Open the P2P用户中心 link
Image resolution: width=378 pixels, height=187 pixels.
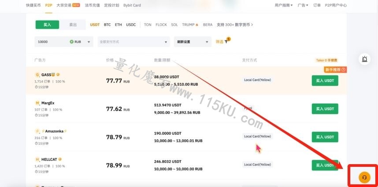336,5
